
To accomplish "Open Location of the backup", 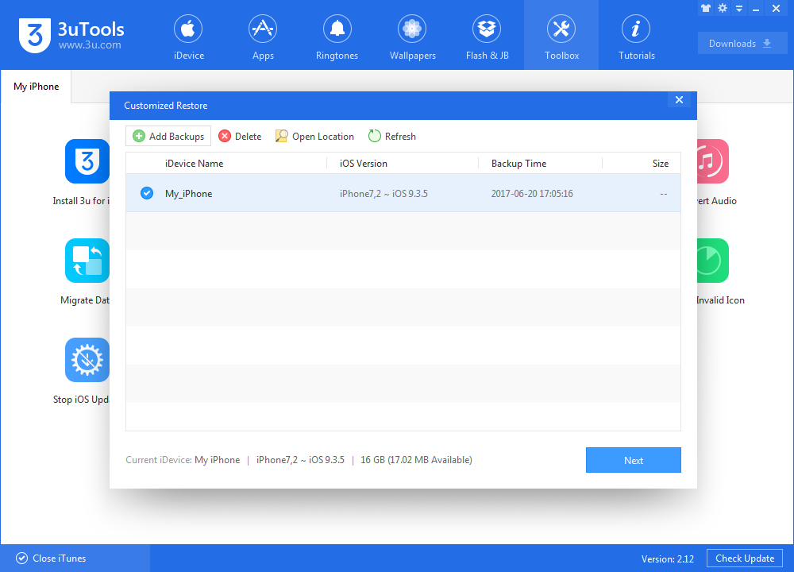I will [314, 137].
